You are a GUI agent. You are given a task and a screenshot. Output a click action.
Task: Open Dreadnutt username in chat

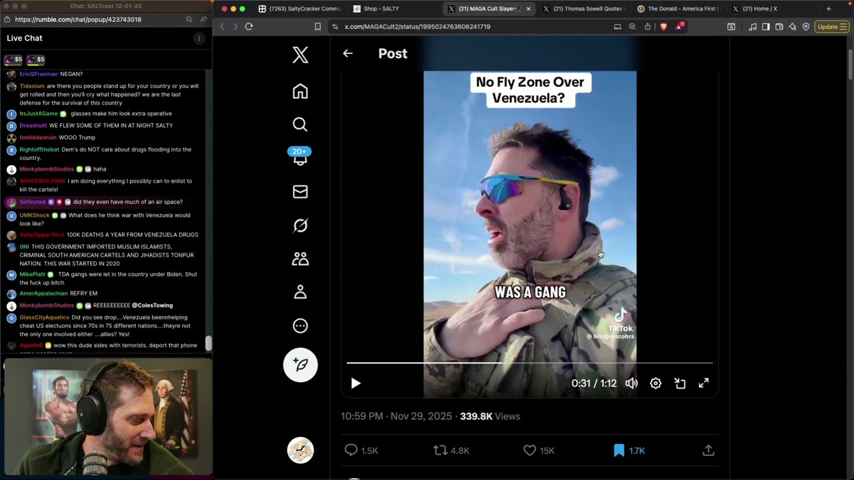[x=33, y=125]
